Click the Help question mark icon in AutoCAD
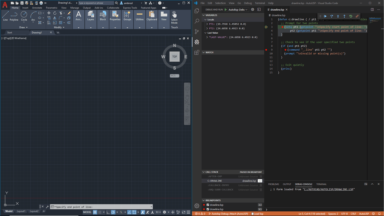Image resolution: width=384 pixels, height=216 pixels. click(160, 3)
